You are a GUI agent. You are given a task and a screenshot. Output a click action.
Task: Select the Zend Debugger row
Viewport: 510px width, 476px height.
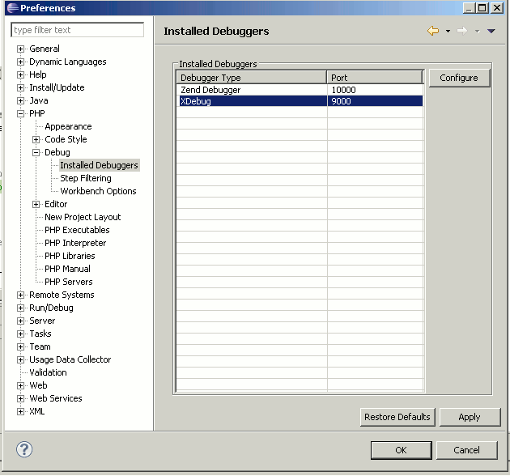click(300, 90)
